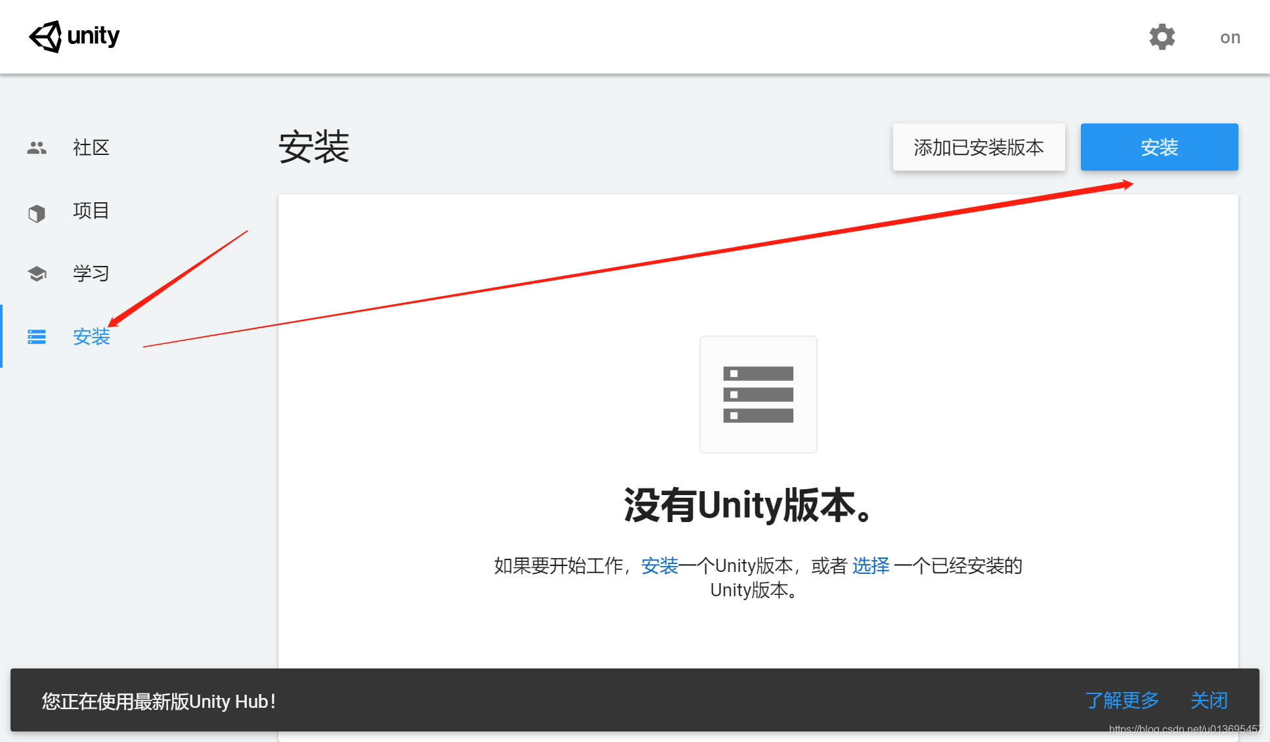
Task: Click the installs list icon in sidebar
Action: point(37,337)
